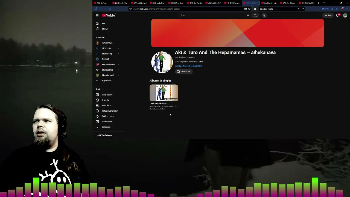
Task: Open reader view icon in address bar
Action: 246,9
